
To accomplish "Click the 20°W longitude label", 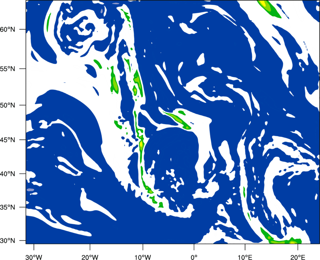I will (90, 257).
